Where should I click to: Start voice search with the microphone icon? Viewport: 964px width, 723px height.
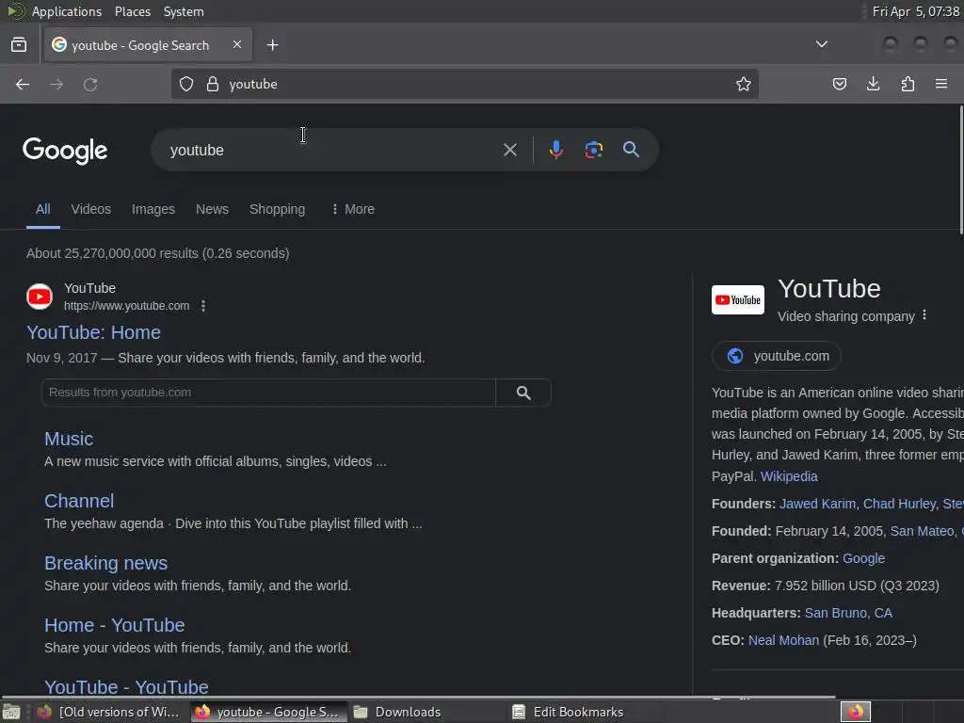click(555, 150)
